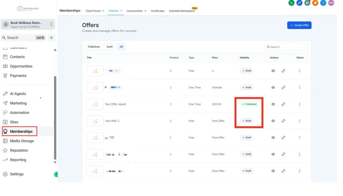Preview Test offer 2 with eye icon
Image resolution: width=343 pixels, height=196 pixels.
[273, 121]
